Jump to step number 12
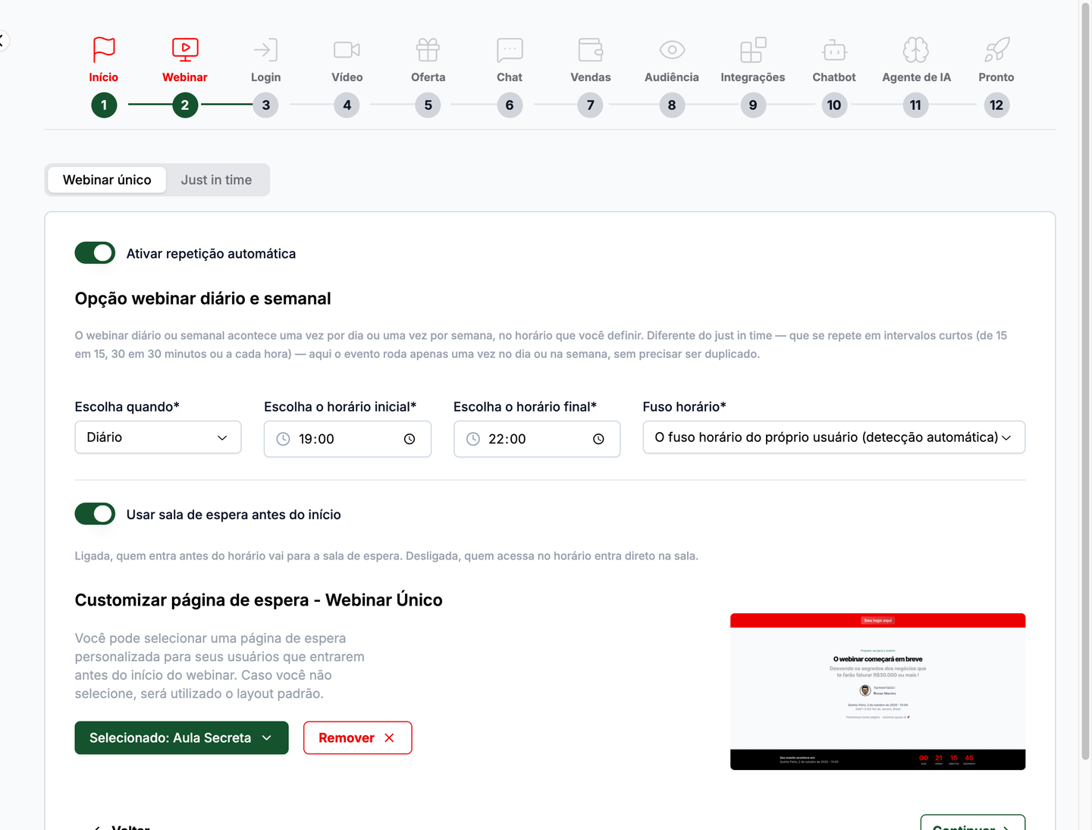Screen dimensions: 1092x830 click(996, 105)
